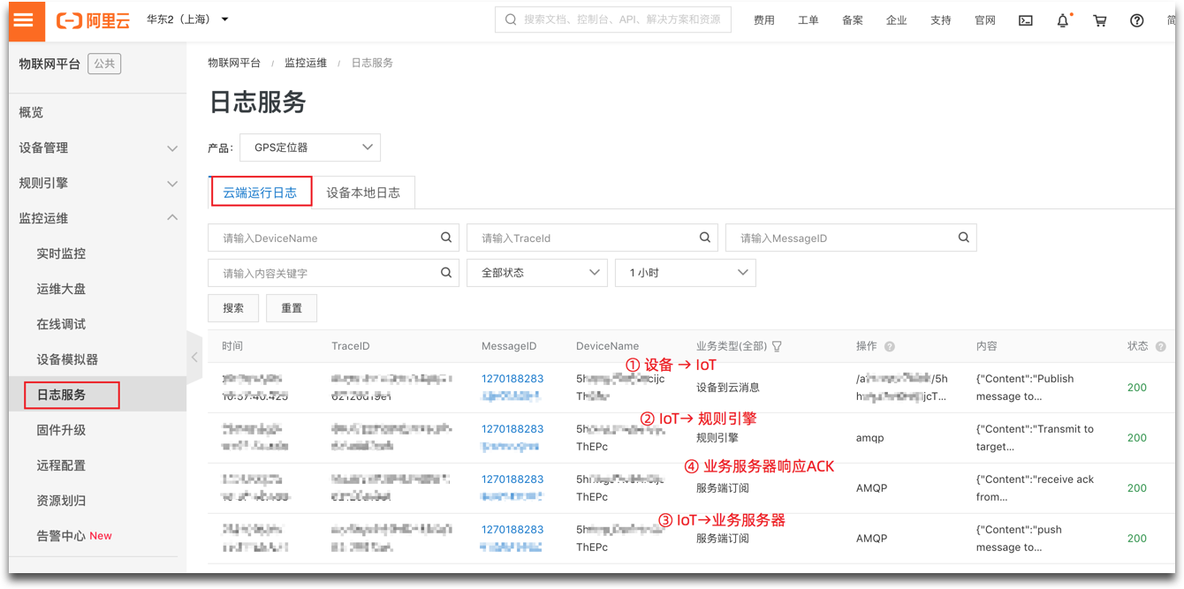Focus the top documentation search box
This screenshot has width=1184, height=589.
(613, 19)
